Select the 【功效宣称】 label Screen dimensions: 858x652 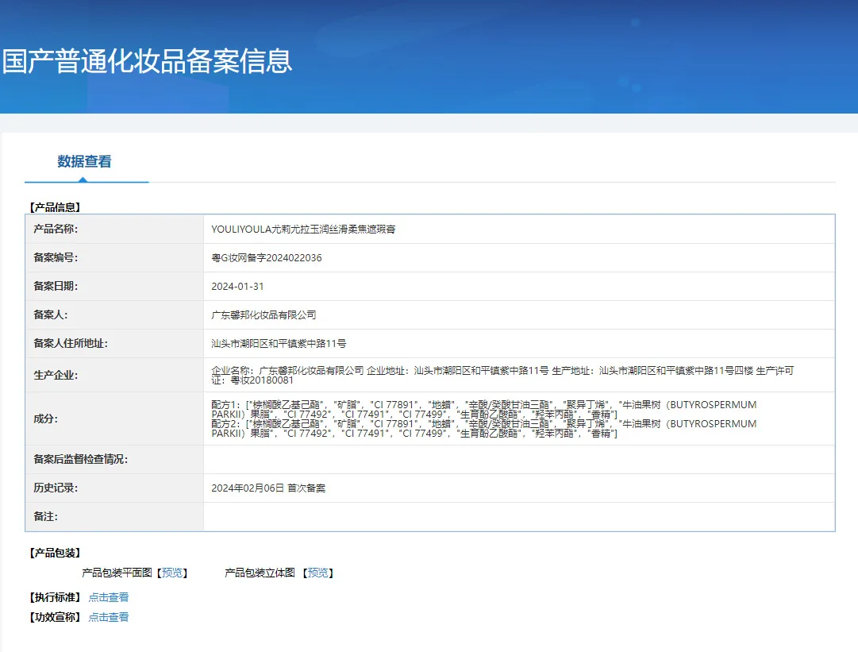point(55,617)
